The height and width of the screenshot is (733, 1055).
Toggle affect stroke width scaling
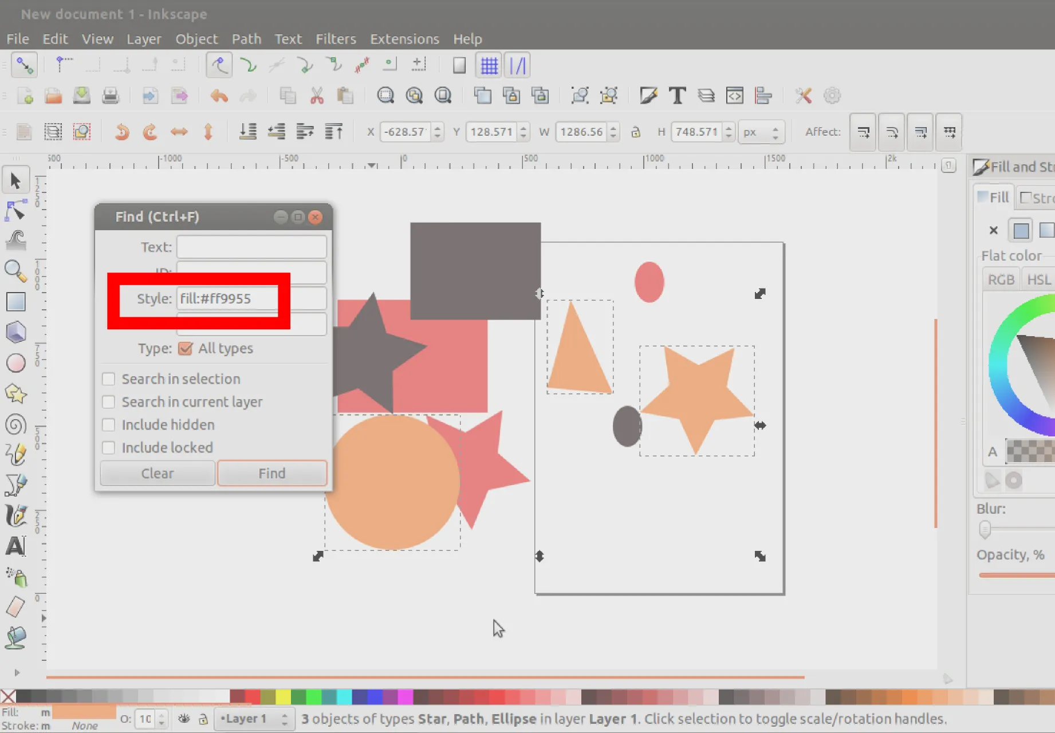(863, 132)
